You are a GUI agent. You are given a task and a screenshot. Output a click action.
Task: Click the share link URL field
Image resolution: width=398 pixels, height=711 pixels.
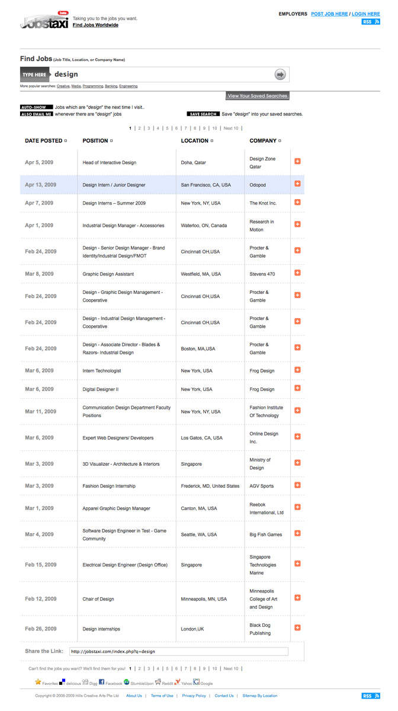[178, 651]
